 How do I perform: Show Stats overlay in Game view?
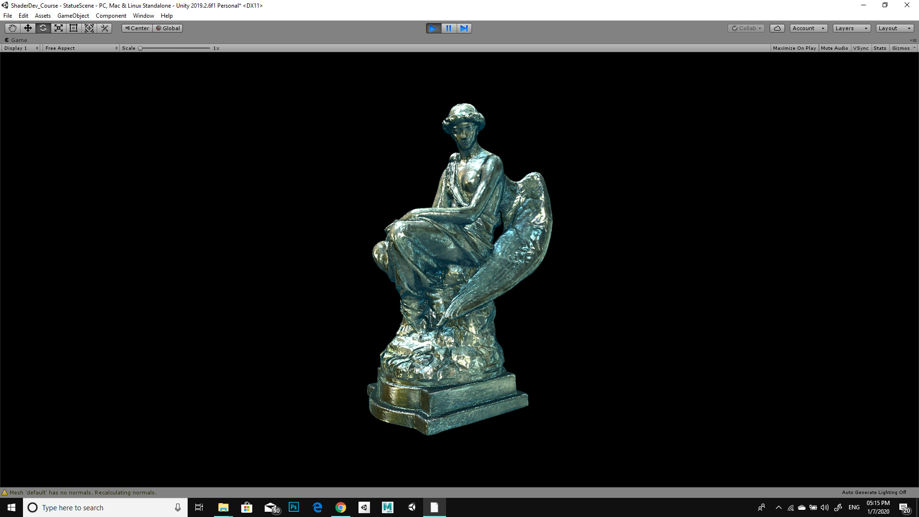click(880, 48)
